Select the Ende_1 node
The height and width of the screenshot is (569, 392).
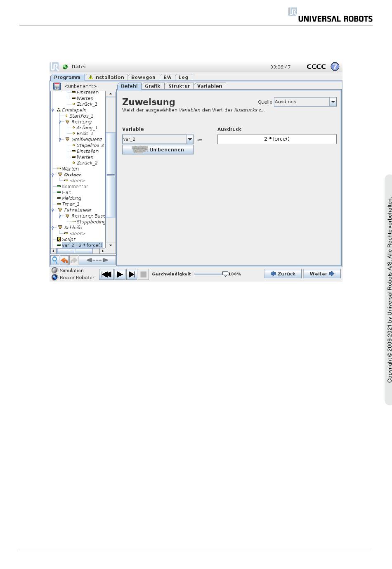pos(85,133)
